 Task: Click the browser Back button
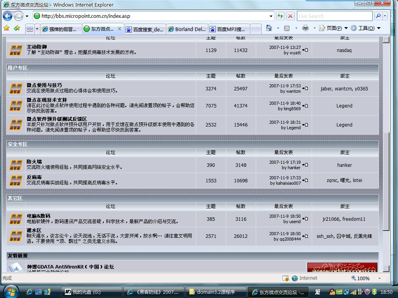click(7, 16)
